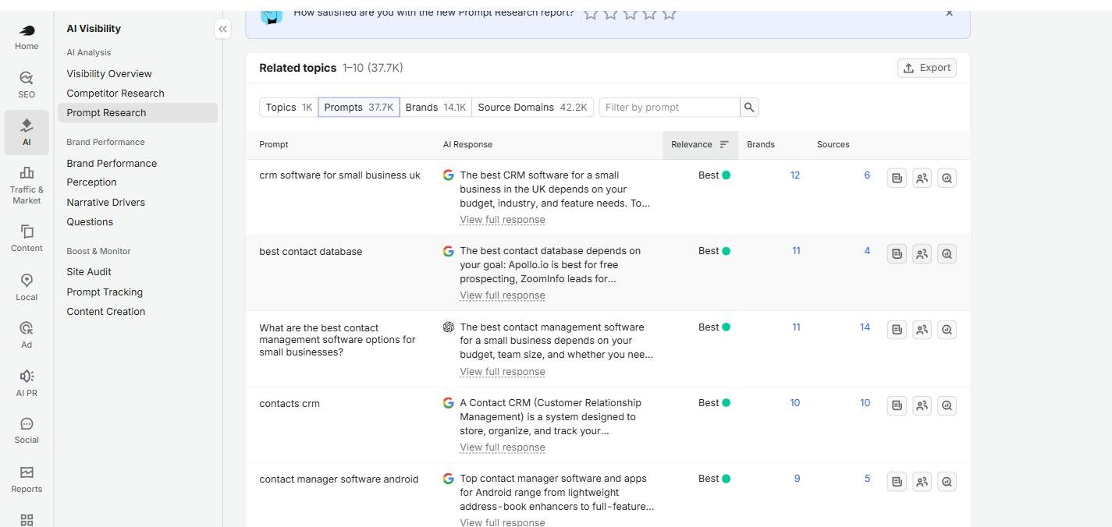Select Prompt Research in the sidebar
Viewport: 1112px width, 527px height.
[x=137, y=113]
